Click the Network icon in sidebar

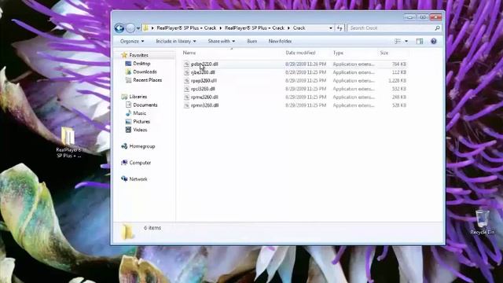pyautogui.click(x=124, y=179)
